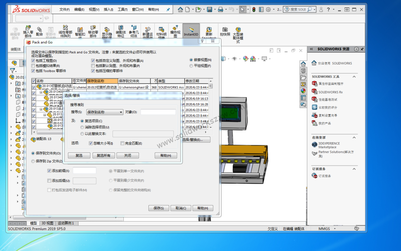Collapse the SOLIDWORKS 工具 section

pos(354,76)
